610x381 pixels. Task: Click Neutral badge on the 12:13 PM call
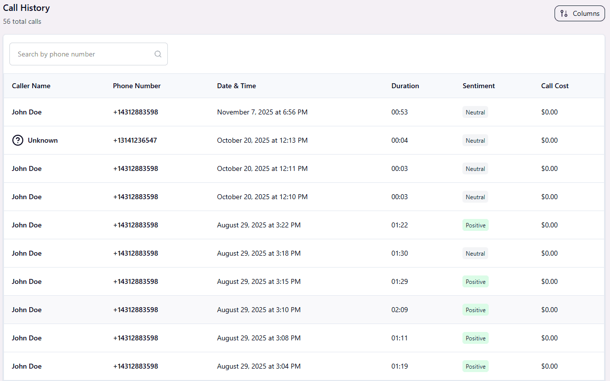pos(475,140)
